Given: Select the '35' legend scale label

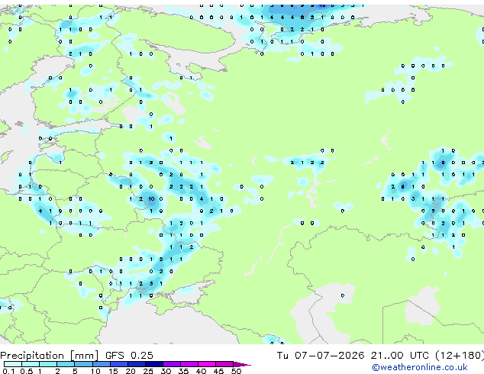Looking at the screenshot, I should coord(183,371).
